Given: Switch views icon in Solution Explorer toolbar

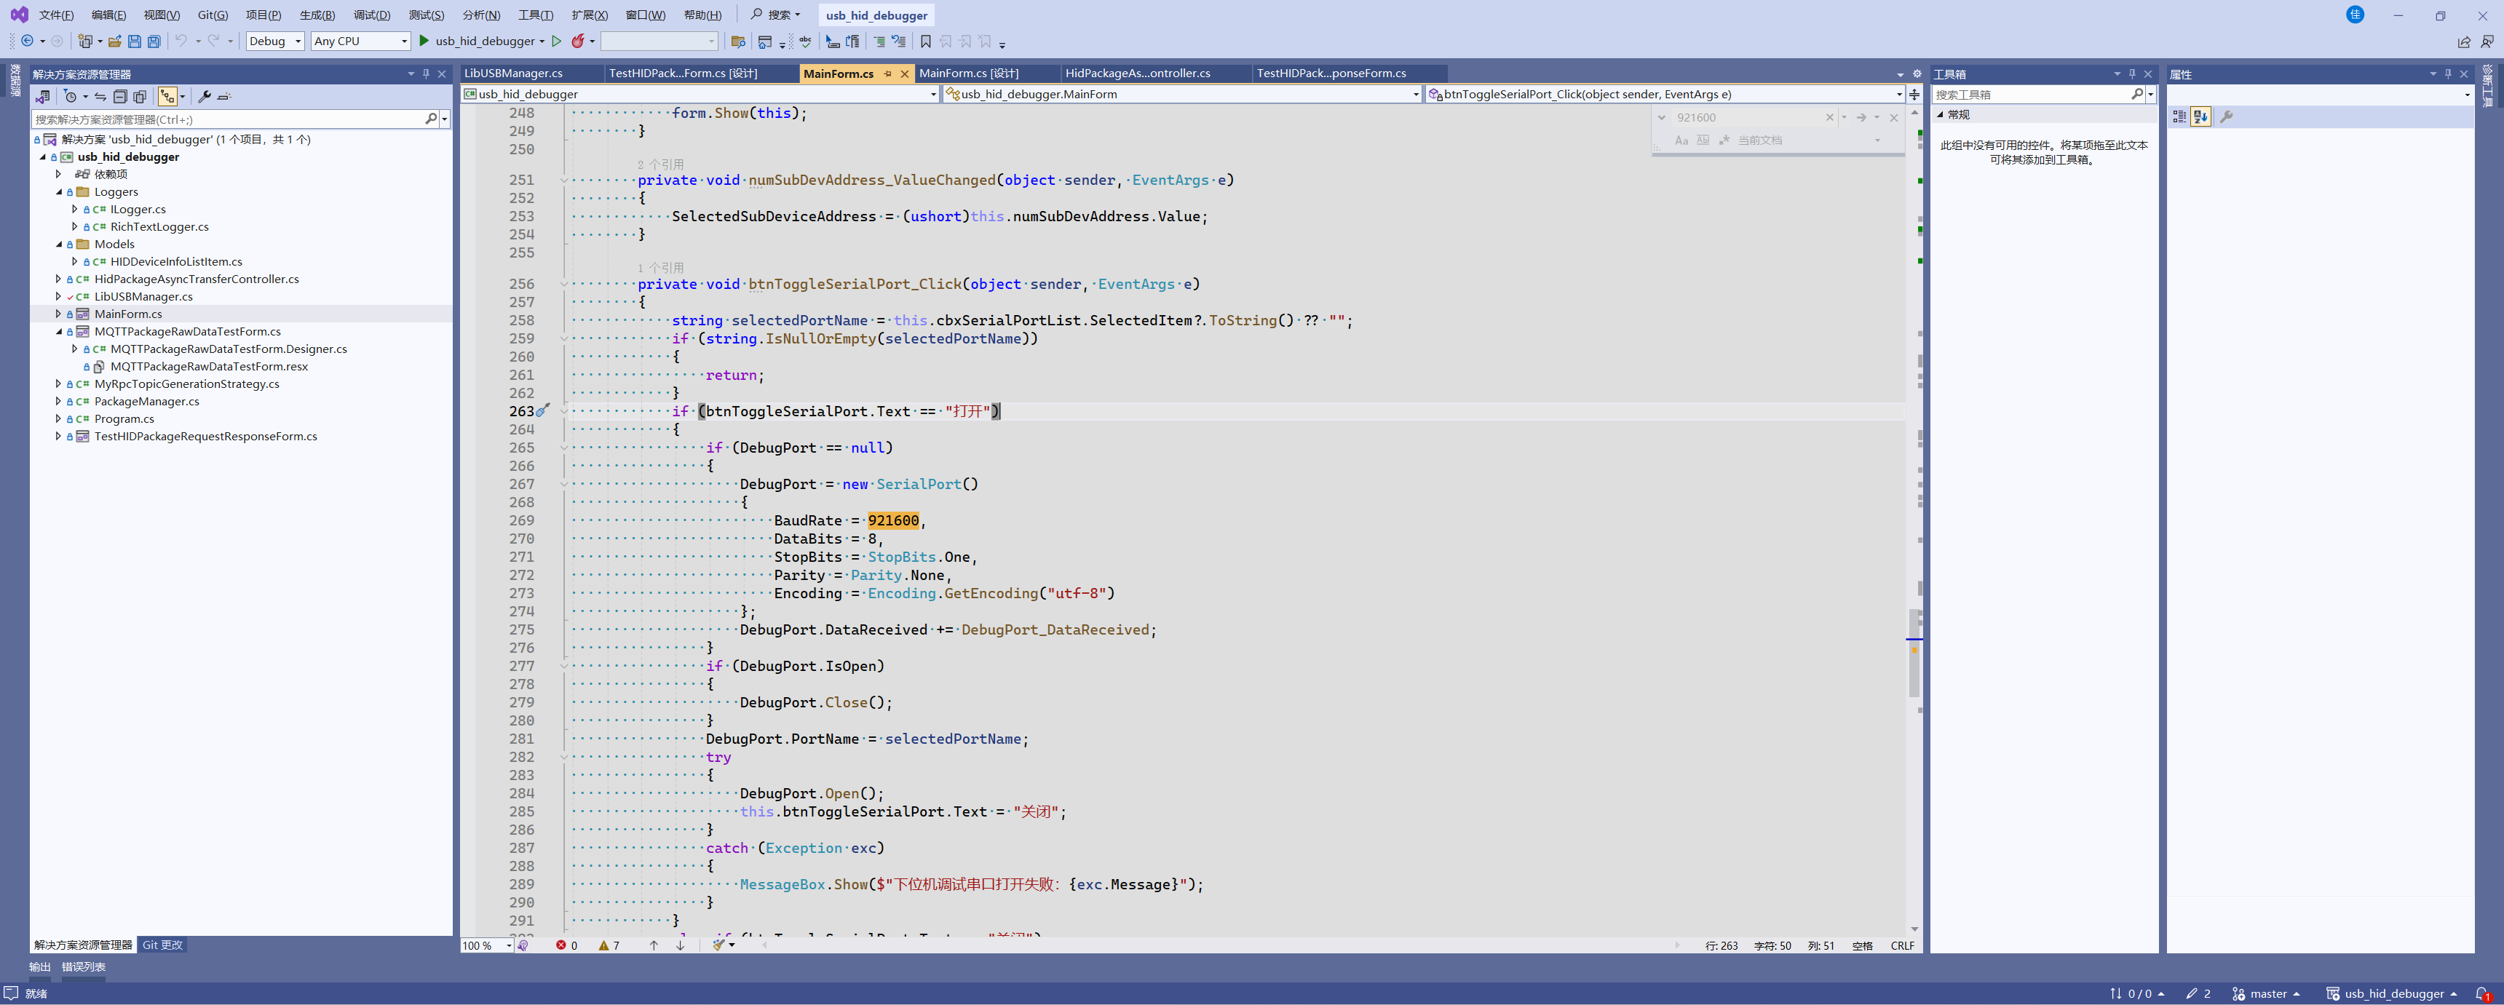Looking at the screenshot, I should [x=41, y=96].
